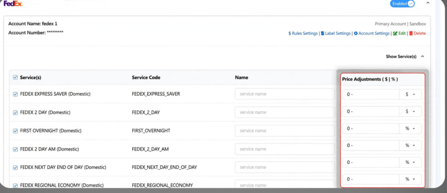Screen dimensions: 447x193
Task: Click price adjustment field for FEDEX_2_DAY_AM
Action: tap(371, 145)
